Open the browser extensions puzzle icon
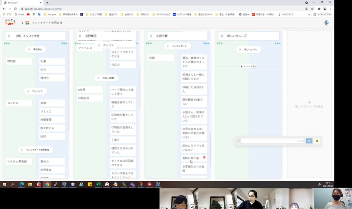The height and width of the screenshot is (209, 352). (x=319, y=9)
